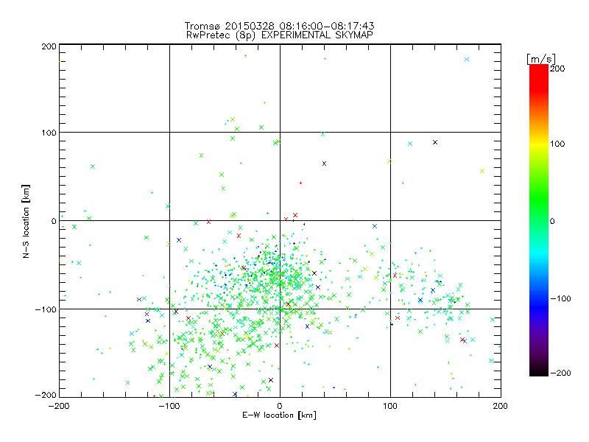Click the black X marker near 40 km east, 64 km north
This screenshot has width=589, height=442.
(x=324, y=164)
